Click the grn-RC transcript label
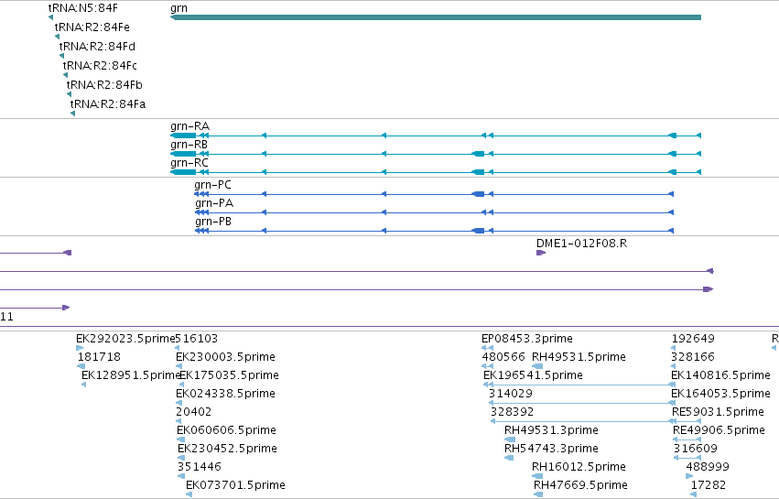The width and height of the screenshot is (779, 499). [189, 163]
